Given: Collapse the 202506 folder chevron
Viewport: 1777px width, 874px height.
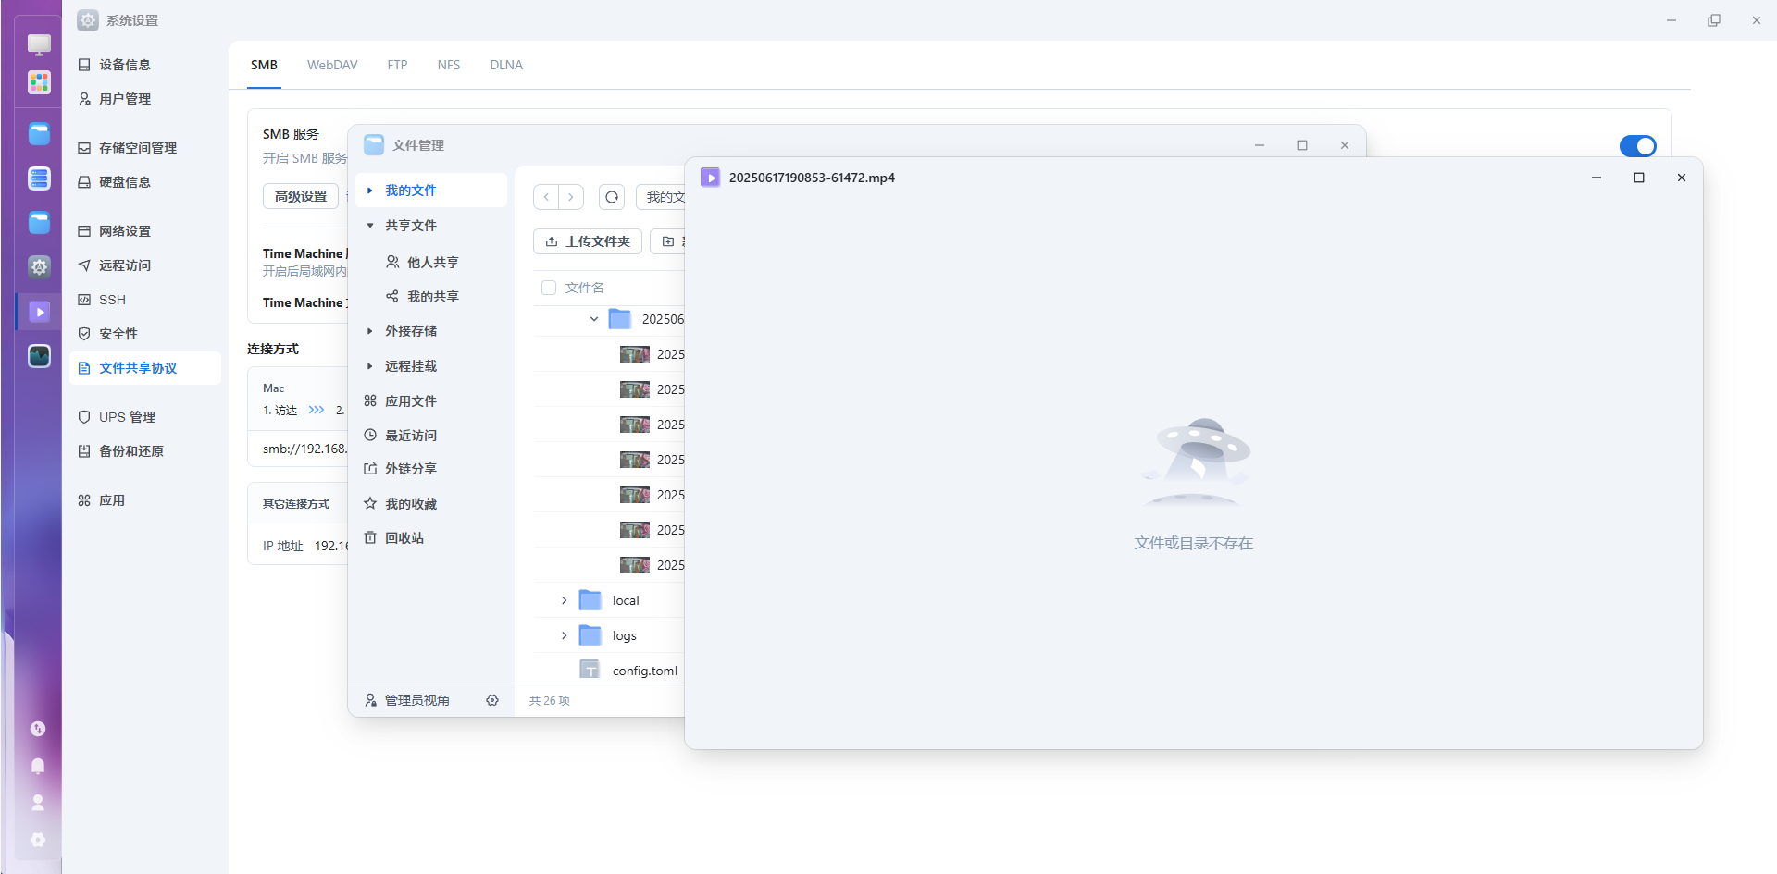Looking at the screenshot, I should tap(594, 319).
